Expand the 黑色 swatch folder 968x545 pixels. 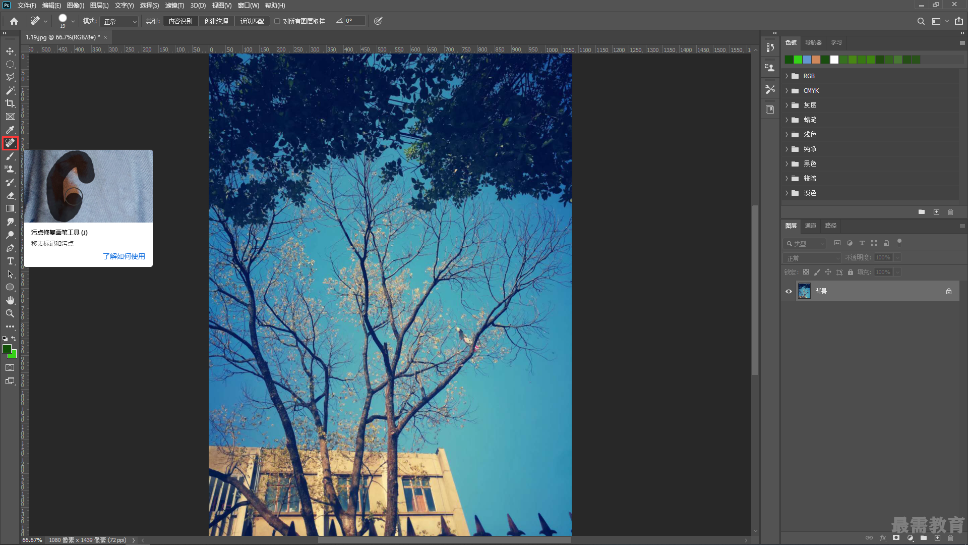click(x=786, y=164)
